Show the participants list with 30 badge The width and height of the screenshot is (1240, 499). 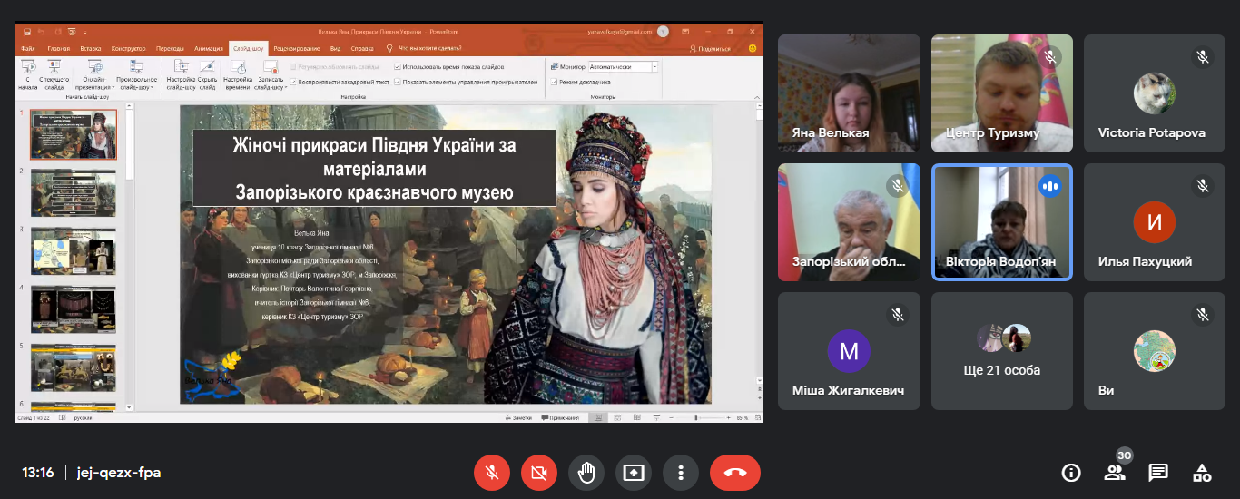click(x=1115, y=473)
